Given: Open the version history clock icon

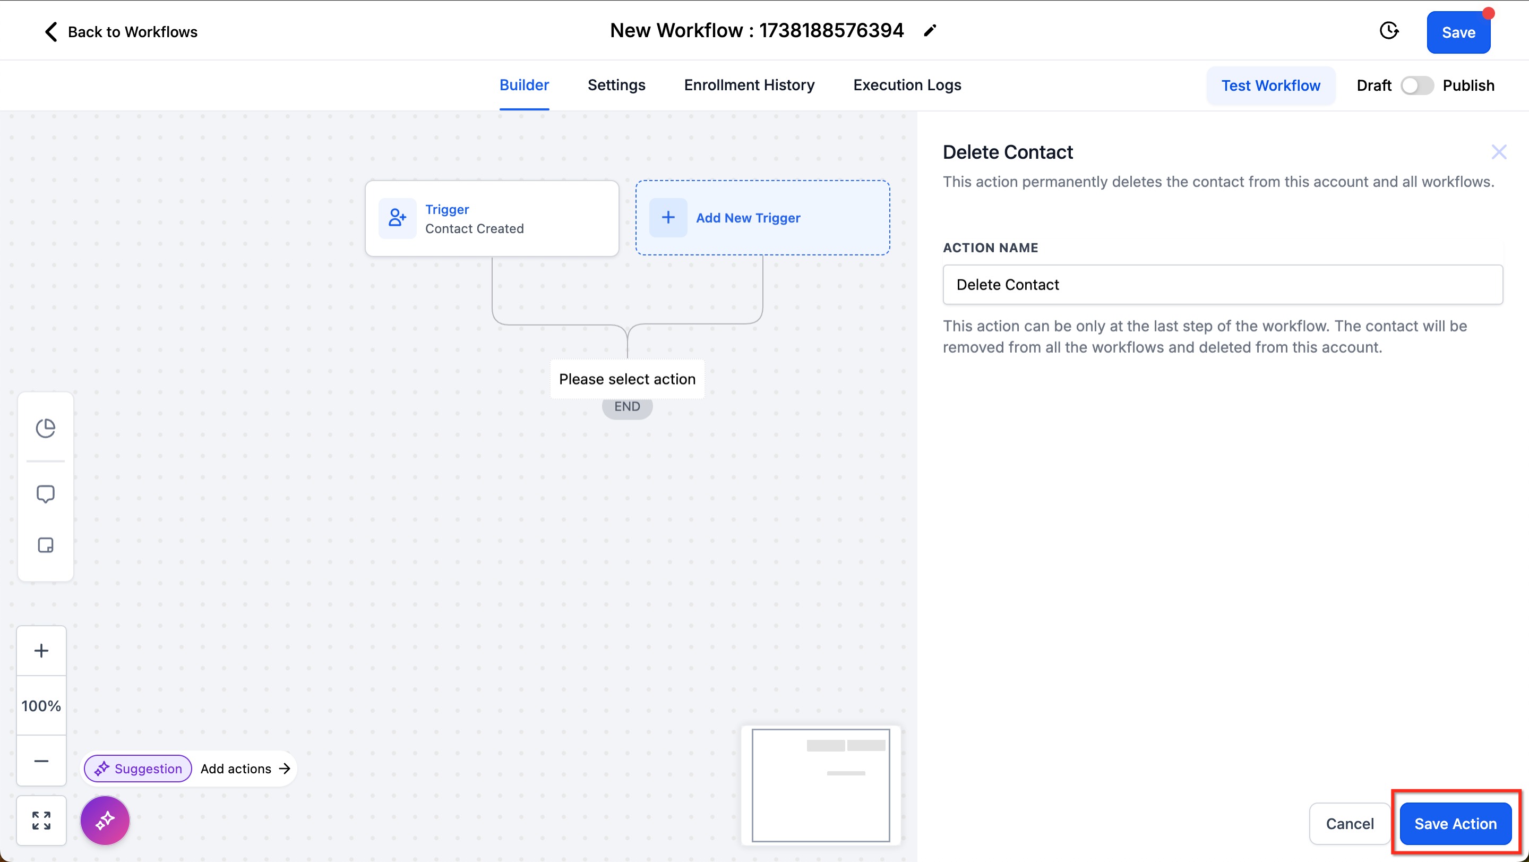Looking at the screenshot, I should [1388, 31].
